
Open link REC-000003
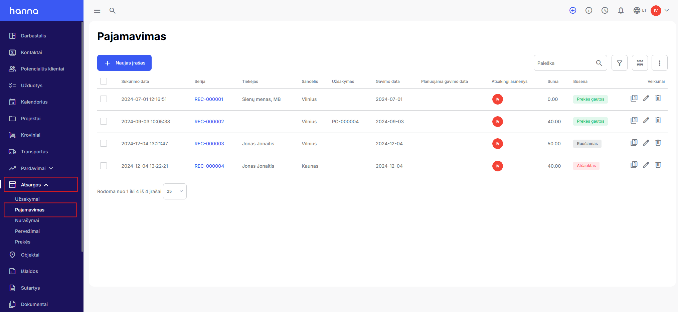click(209, 144)
